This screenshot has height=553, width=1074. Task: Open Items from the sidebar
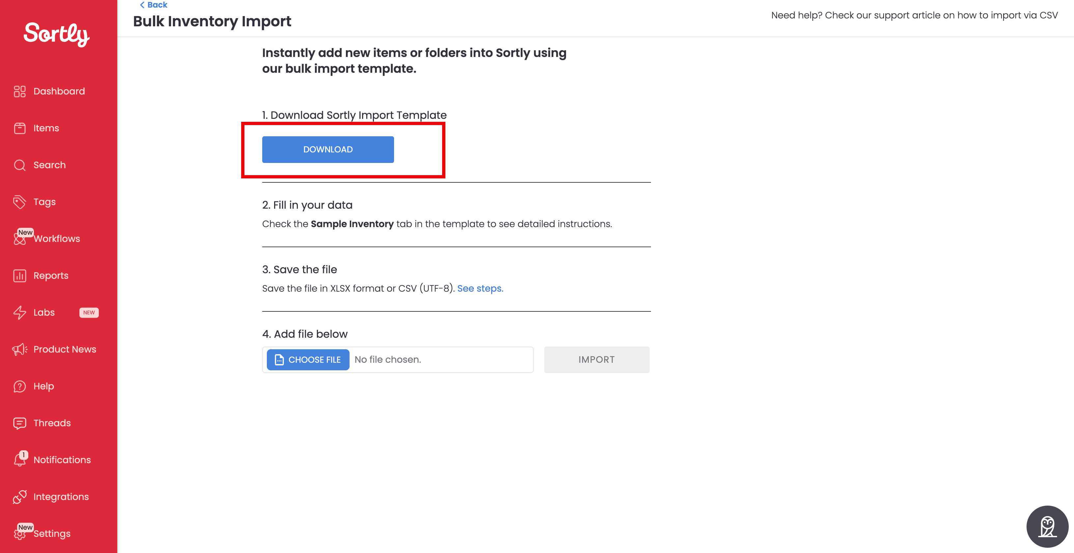[x=46, y=128]
